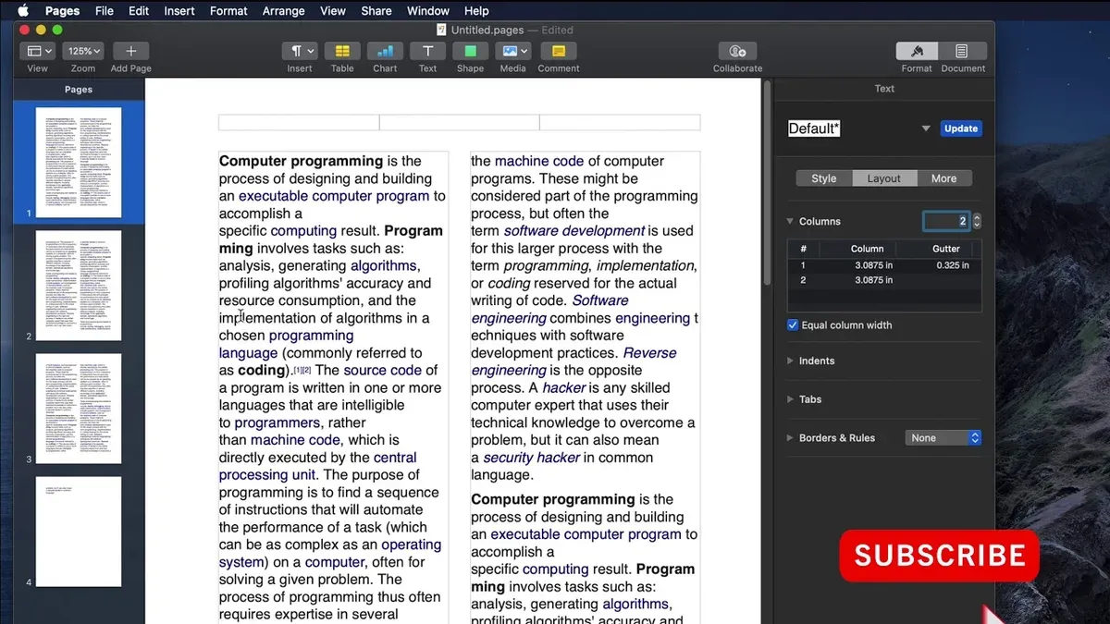Open the paragraph style dropdown arrow beside Default*
Image resolution: width=1110 pixels, height=624 pixels.
(x=926, y=128)
